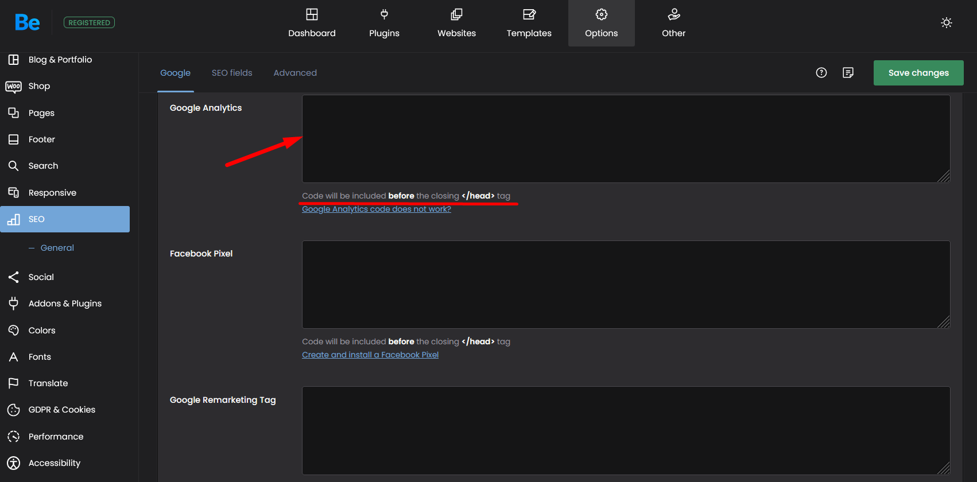Open the Websites label in top nav
This screenshot has width=977, height=482.
pos(456,33)
